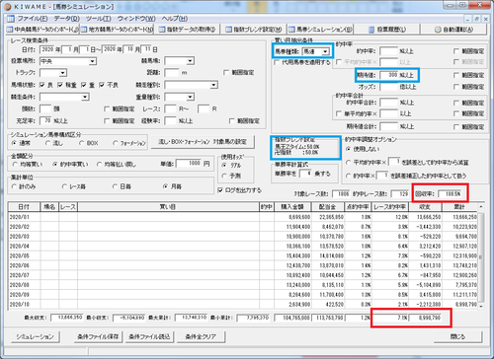The width and height of the screenshot is (494, 359).
Task: Click the 自動運転 clock icon
Action: (x=438, y=30)
